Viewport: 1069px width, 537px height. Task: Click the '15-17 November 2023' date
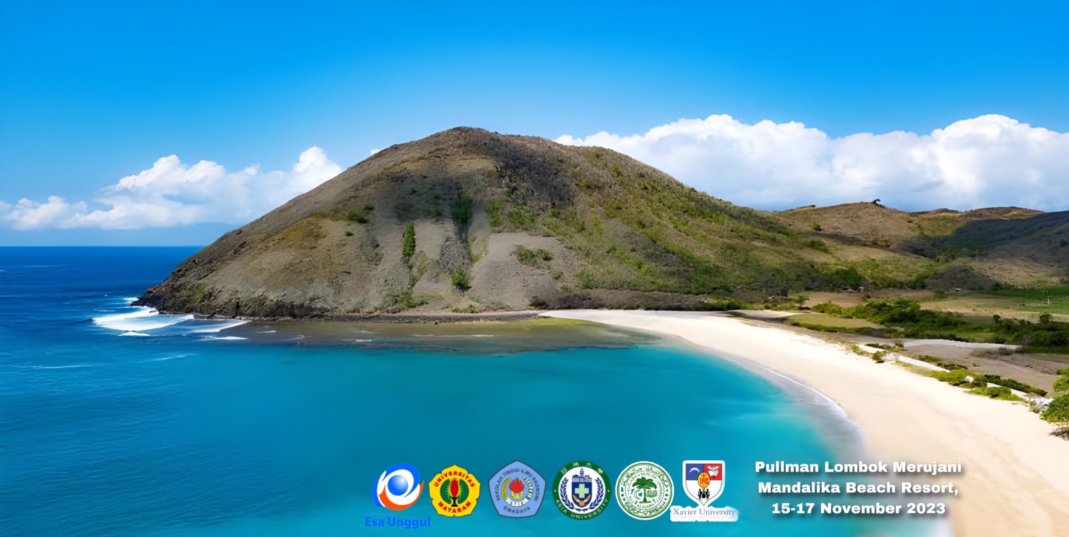pyautogui.click(x=858, y=508)
